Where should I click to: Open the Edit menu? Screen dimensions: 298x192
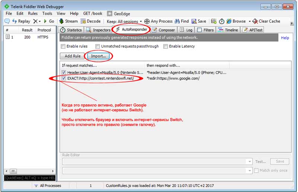(x=20, y=13)
